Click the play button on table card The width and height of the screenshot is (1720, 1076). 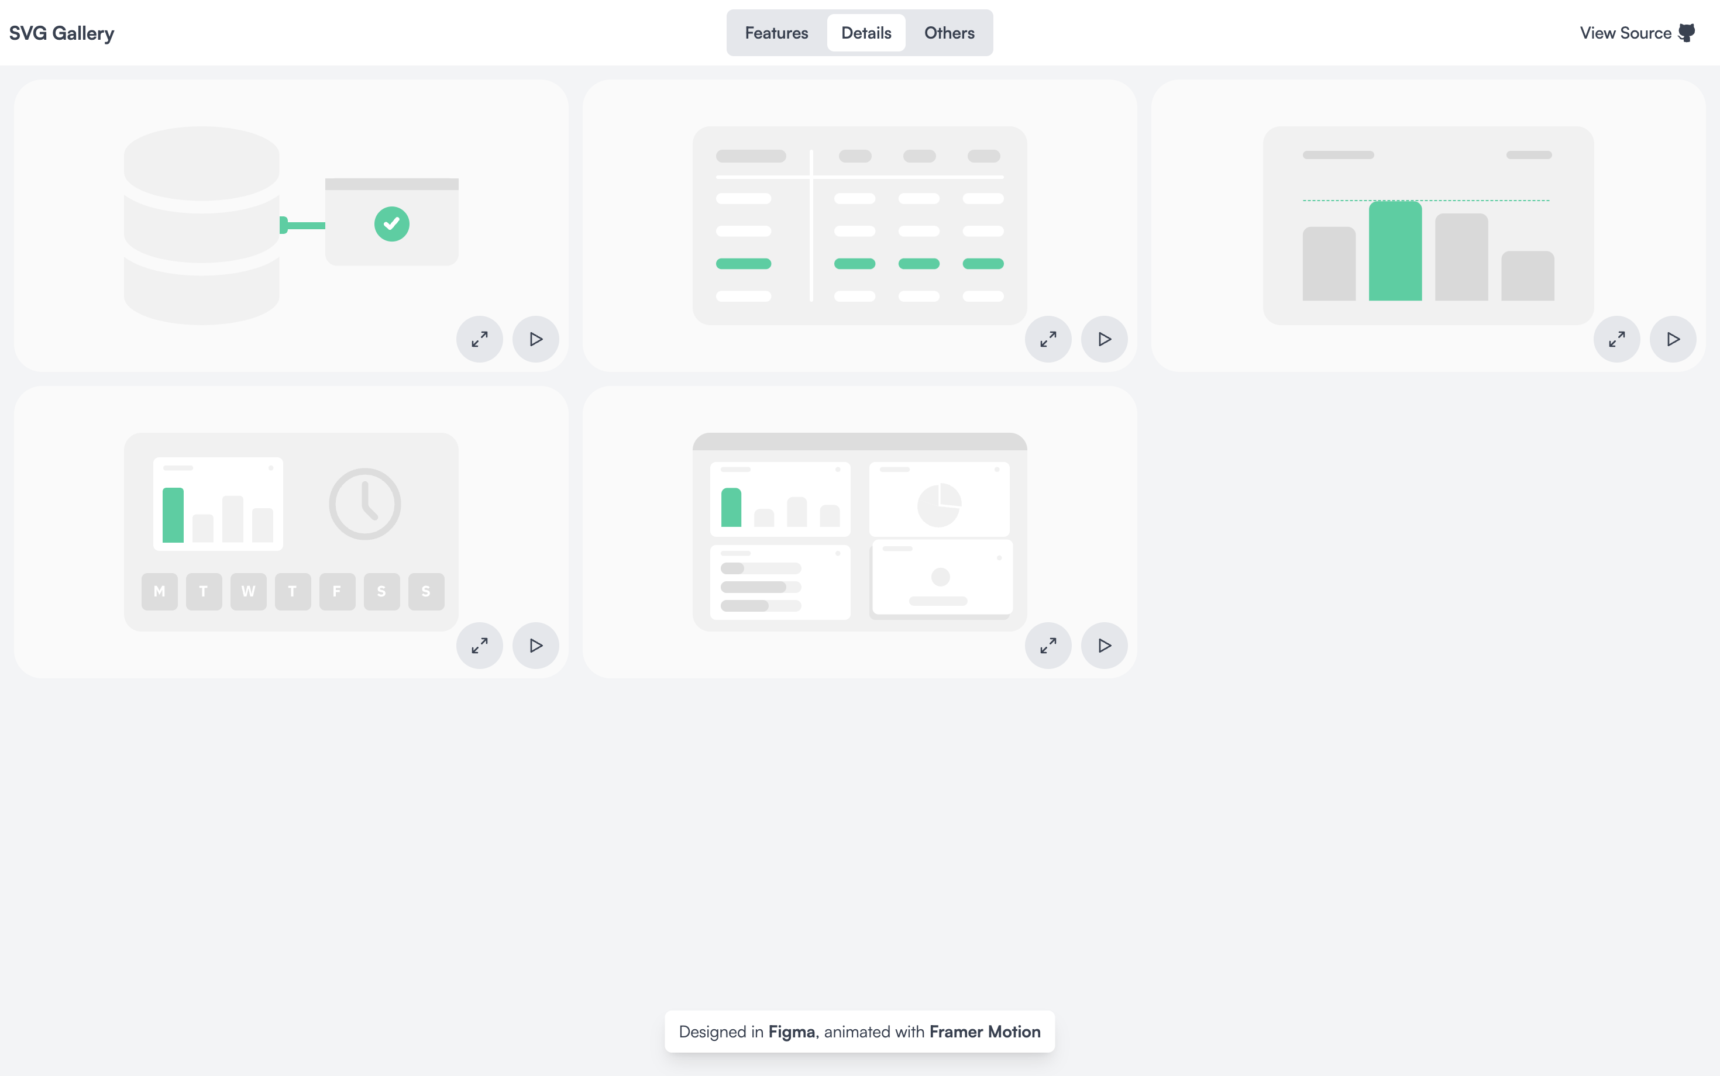(x=1102, y=340)
